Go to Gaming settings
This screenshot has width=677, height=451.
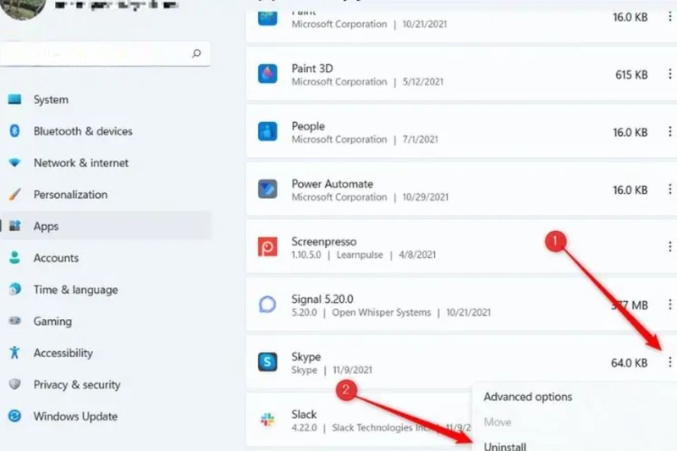[52, 322]
